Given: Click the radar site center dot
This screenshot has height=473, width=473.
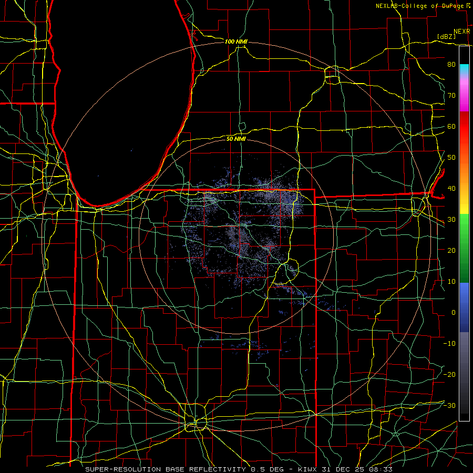Looking at the screenshot, I should (236, 236).
